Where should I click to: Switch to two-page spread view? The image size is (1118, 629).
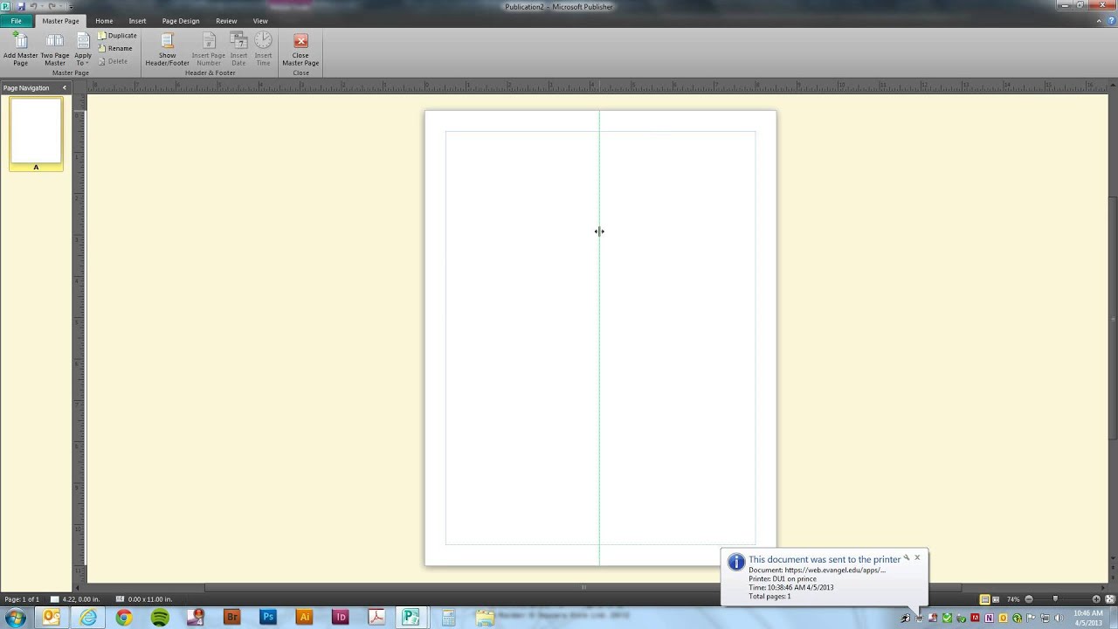tap(996, 599)
